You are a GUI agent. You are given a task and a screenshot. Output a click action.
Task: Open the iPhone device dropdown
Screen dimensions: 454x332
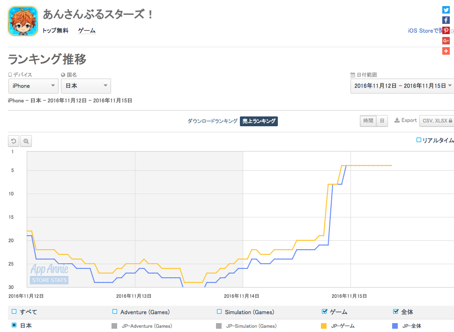click(33, 86)
